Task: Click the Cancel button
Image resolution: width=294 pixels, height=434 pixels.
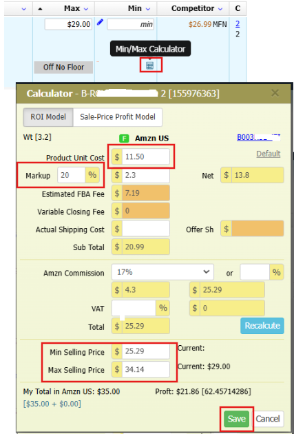Action: 268,419
